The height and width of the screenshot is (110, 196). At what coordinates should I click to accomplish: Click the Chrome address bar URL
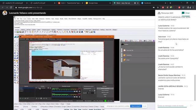point(30,7)
